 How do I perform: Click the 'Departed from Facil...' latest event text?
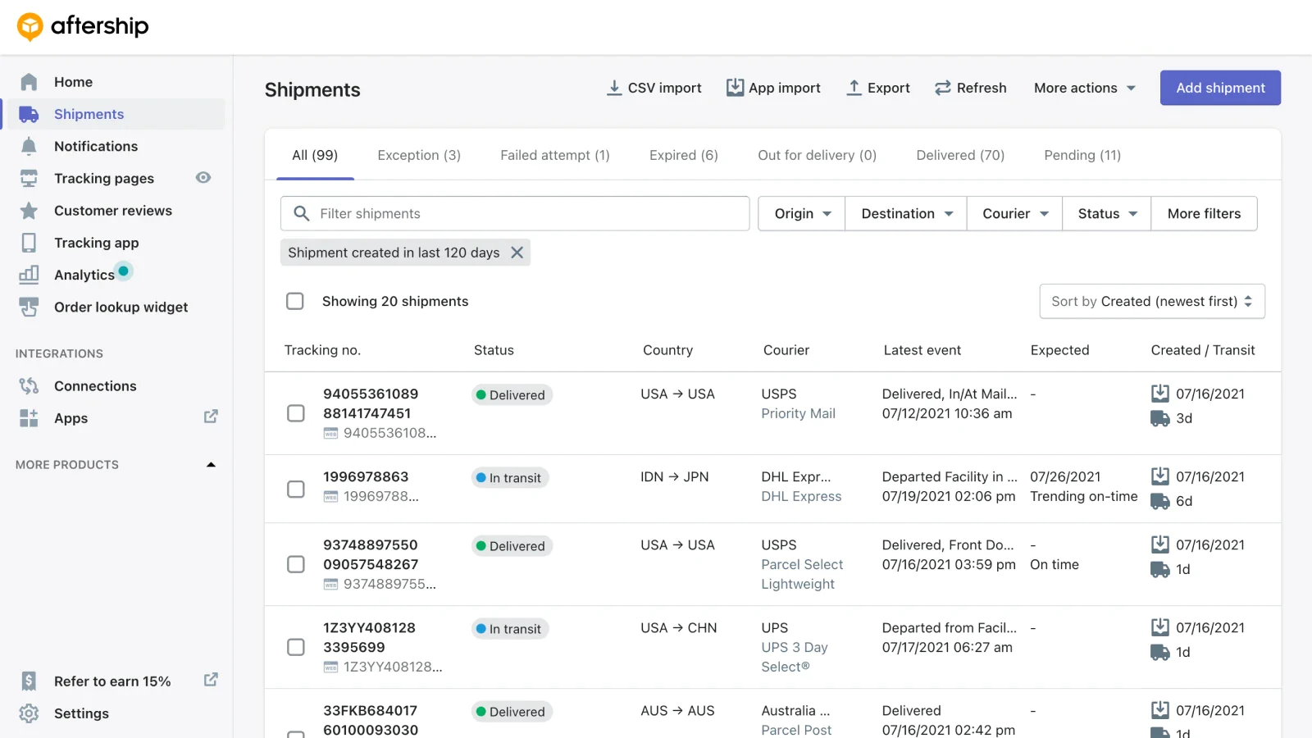949,628
